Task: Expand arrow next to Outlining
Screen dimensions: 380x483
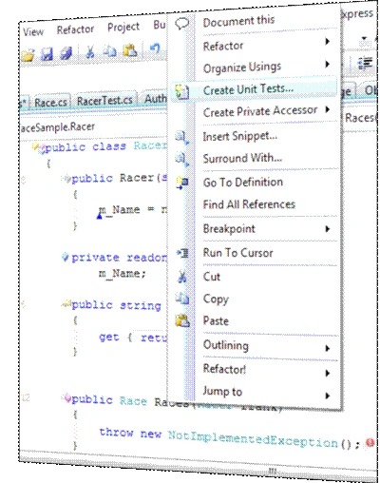Action: point(328,348)
